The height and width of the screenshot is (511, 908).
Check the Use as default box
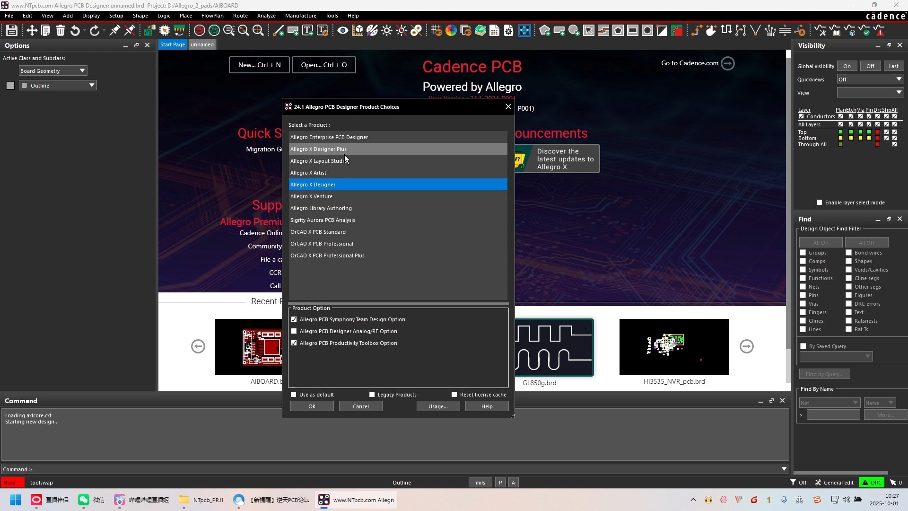tap(294, 395)
